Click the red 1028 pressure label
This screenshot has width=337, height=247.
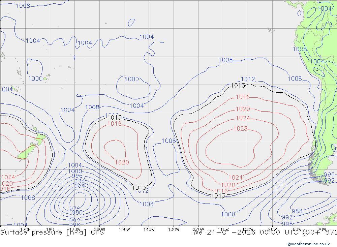point(241,128)
